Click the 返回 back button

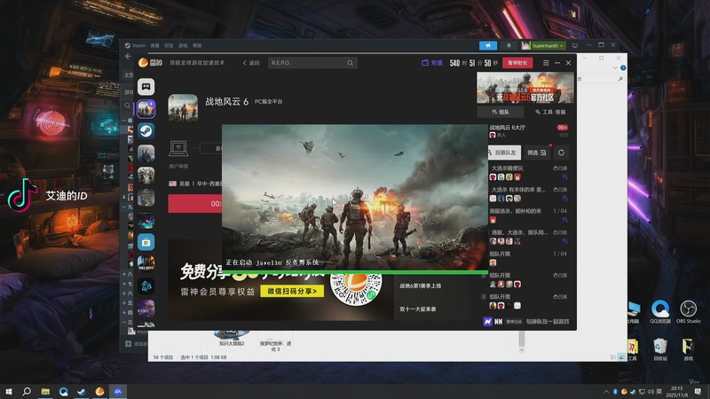pos(251,63)
